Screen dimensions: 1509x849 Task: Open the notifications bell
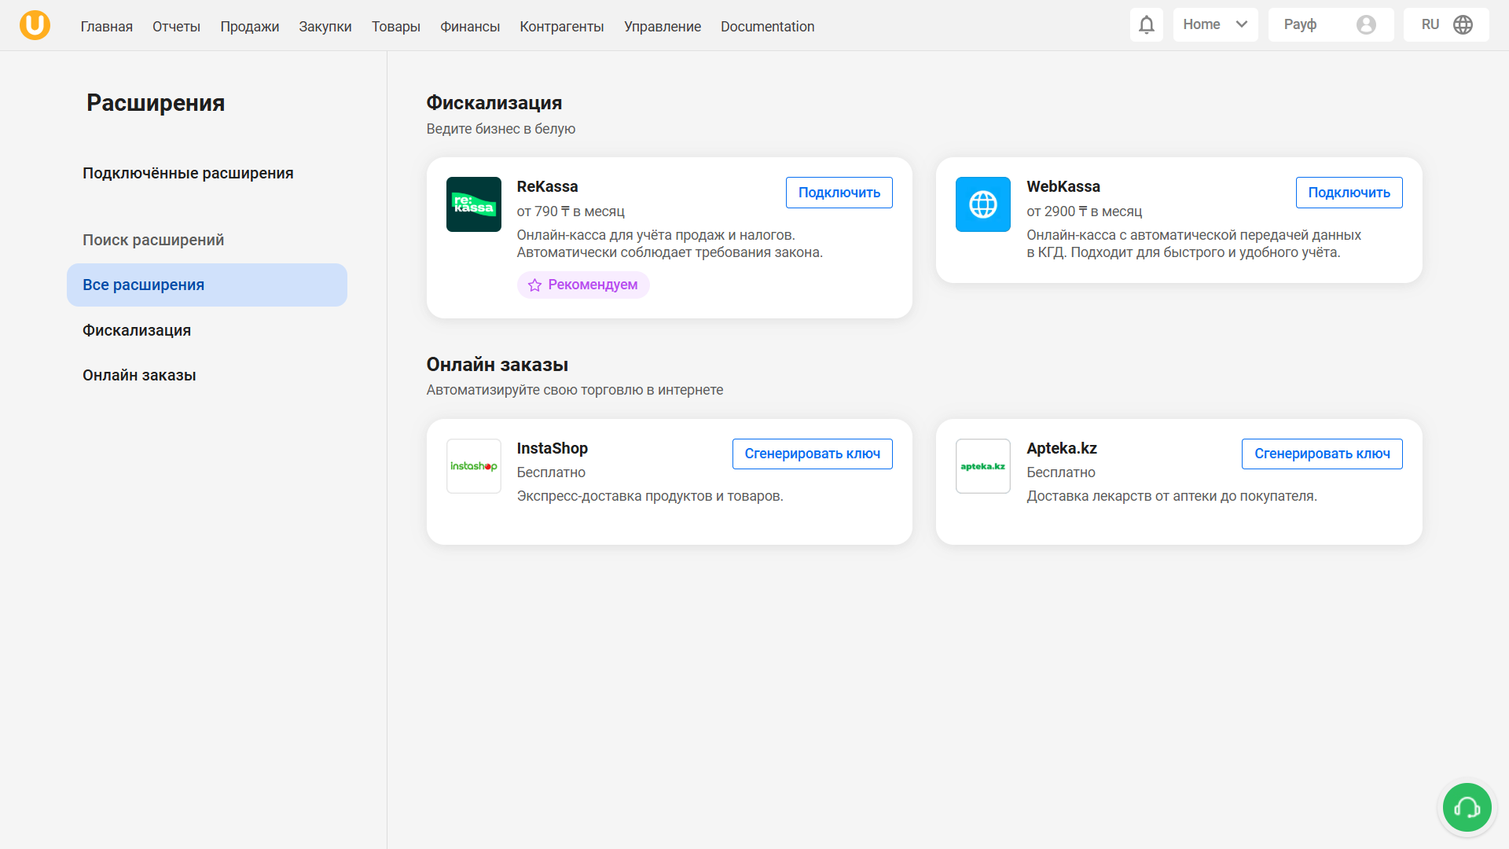coord(1146,25)
